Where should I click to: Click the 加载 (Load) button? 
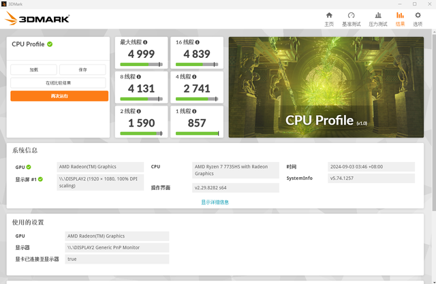tap(33, 69)
